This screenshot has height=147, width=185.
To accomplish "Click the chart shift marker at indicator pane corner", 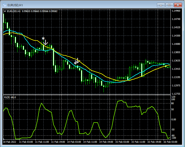I will [4, 139].
